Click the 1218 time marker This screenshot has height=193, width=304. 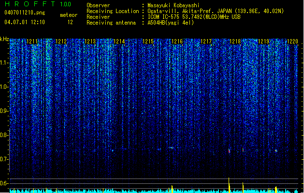235,41
